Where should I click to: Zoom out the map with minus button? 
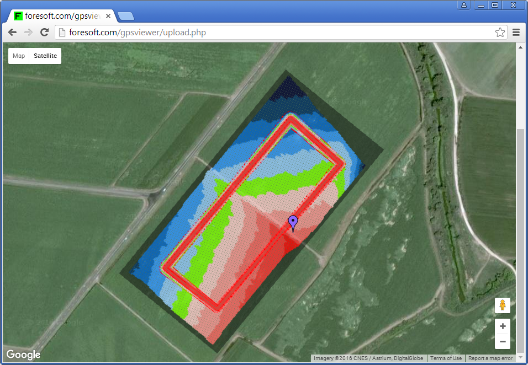pos(503,342)
